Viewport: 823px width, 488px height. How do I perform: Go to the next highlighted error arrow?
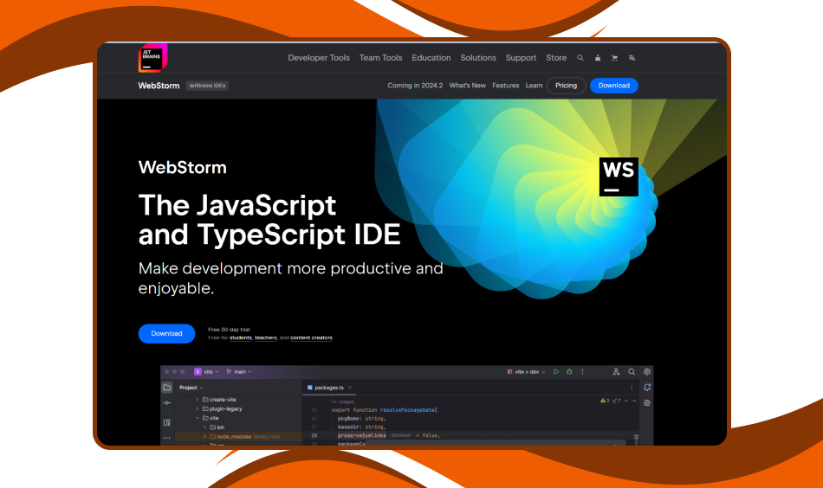coord(634,401)
